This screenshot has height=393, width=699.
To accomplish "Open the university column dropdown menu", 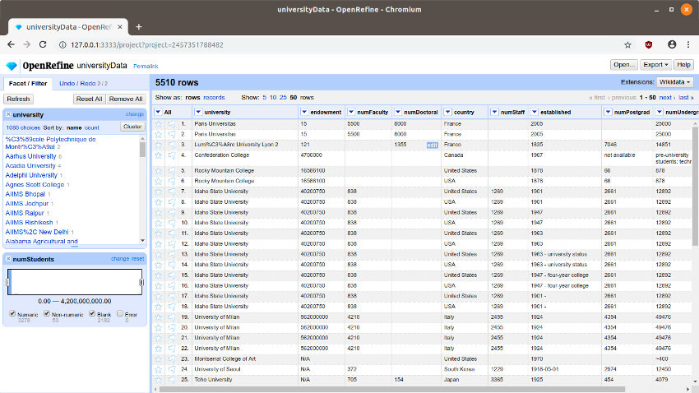I will 198,112.
